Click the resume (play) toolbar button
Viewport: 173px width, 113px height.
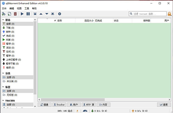(22, 14)
